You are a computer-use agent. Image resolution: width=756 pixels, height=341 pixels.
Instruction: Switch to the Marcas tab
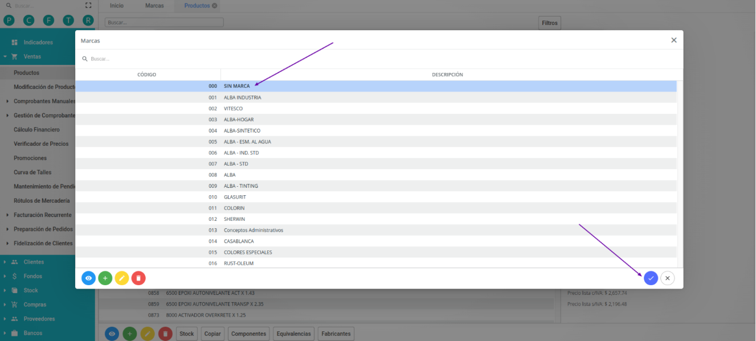[154, 6]
